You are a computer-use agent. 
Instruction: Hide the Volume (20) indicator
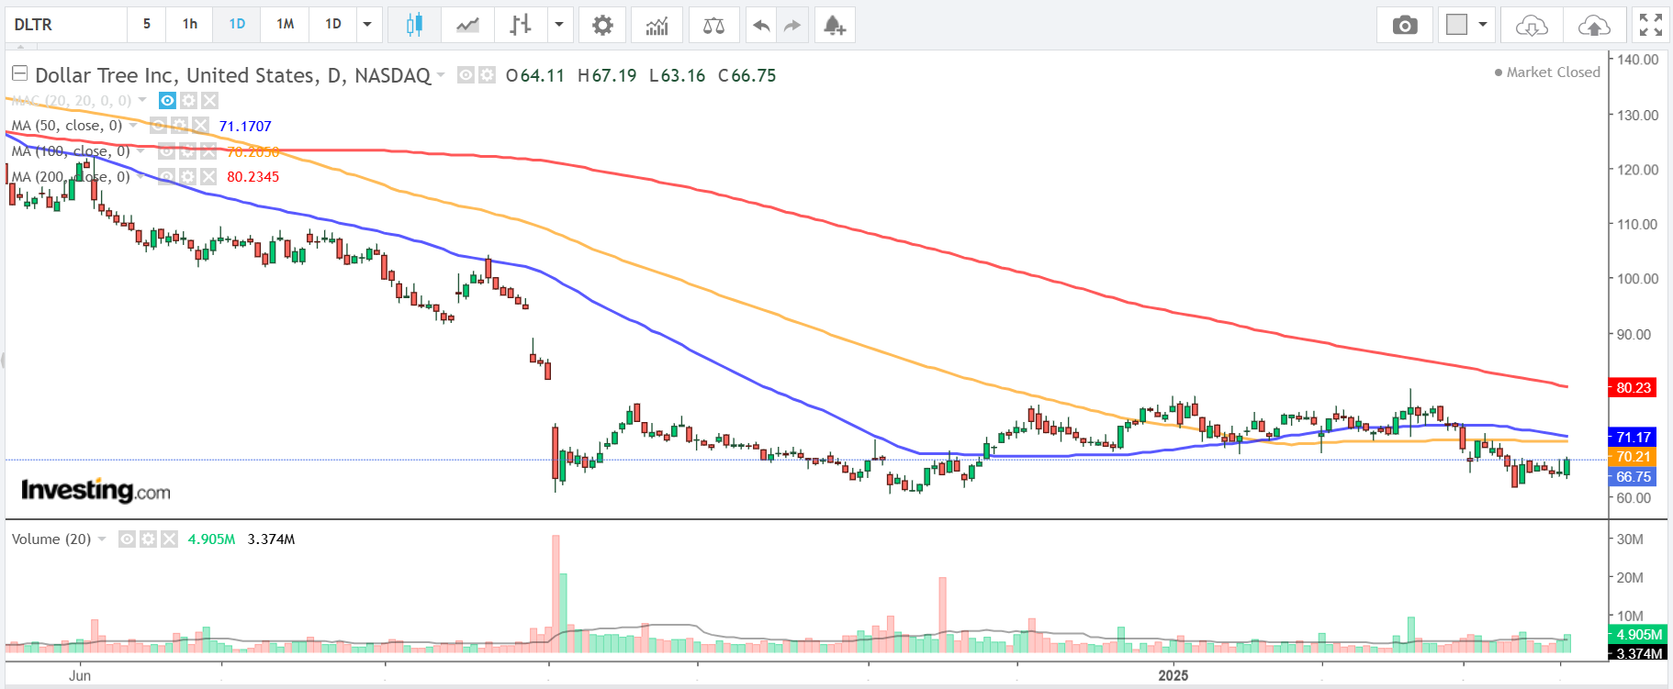[127, 539]
